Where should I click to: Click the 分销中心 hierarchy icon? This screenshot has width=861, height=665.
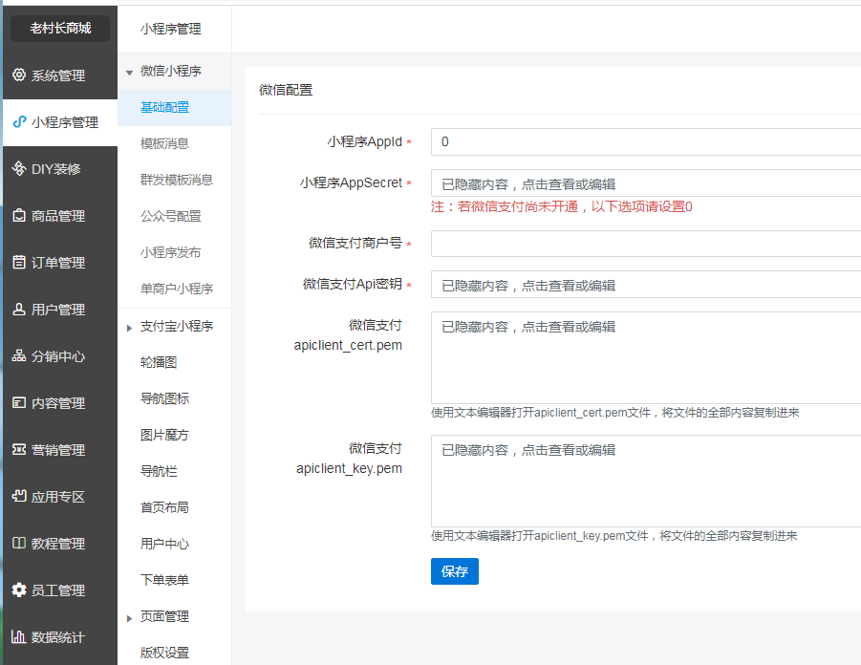click(x=19, y=356)
